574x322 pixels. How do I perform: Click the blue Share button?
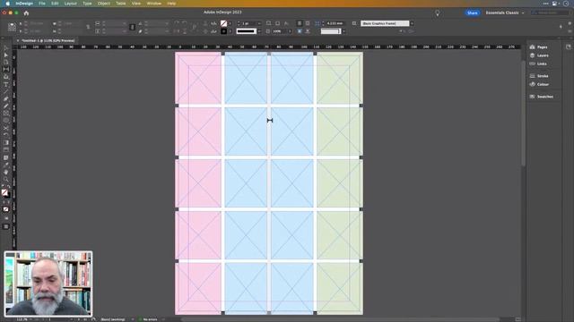pos(473,13)
